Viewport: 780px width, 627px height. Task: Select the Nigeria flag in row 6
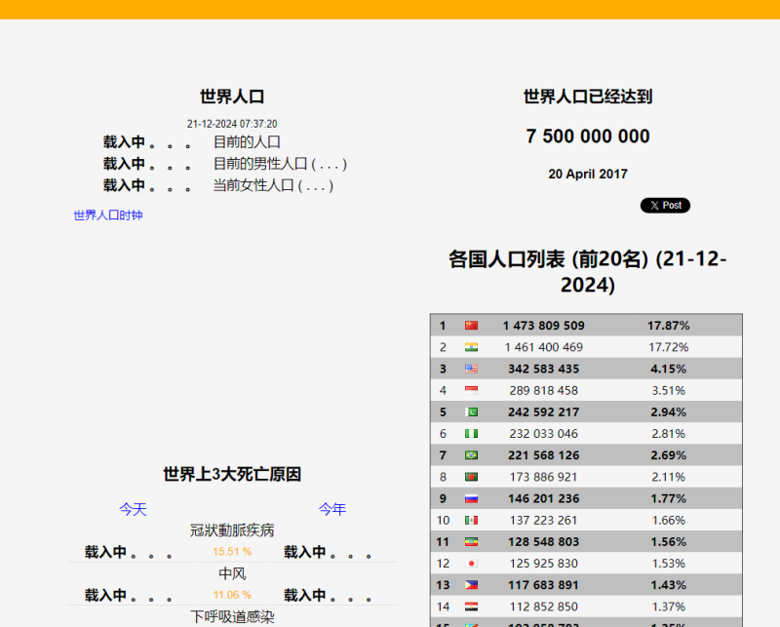472,434
